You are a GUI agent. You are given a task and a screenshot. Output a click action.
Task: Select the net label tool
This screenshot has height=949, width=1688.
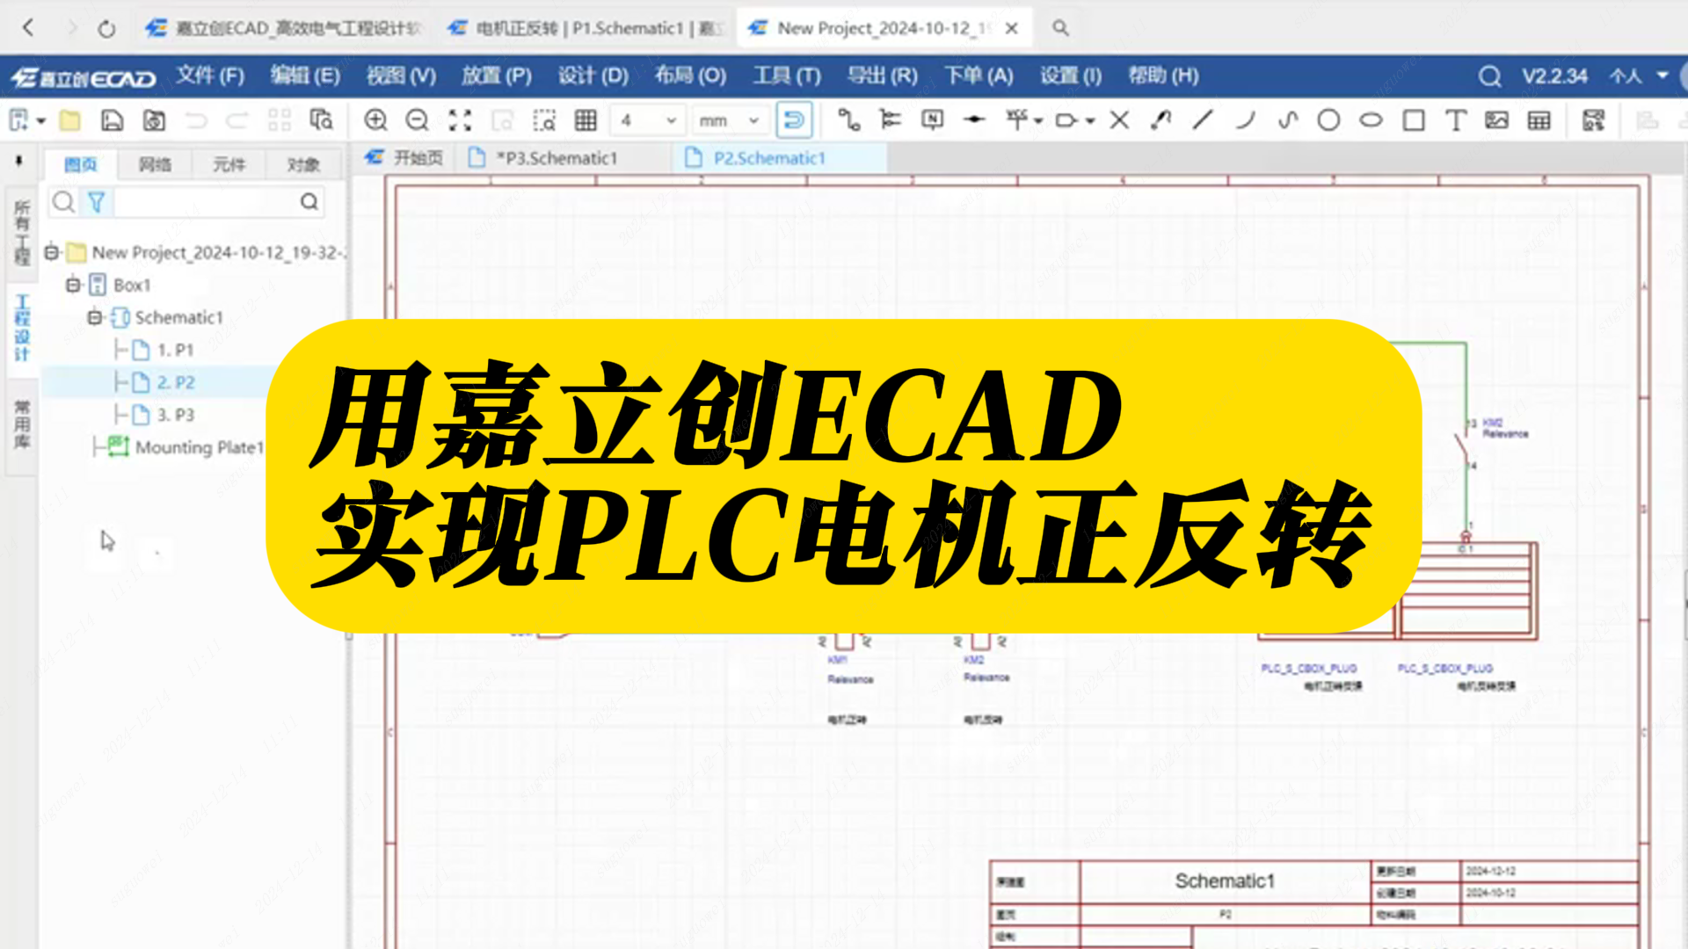point(933,120)
